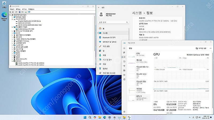Select 디스크 2(E:) in Task Manager list
This screenshot has width=214, height=120.
pyautogui.click(x=139, y=83)
